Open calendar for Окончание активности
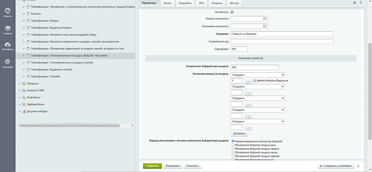This screenshot has height=172, width=372. (x=264, y=26)
